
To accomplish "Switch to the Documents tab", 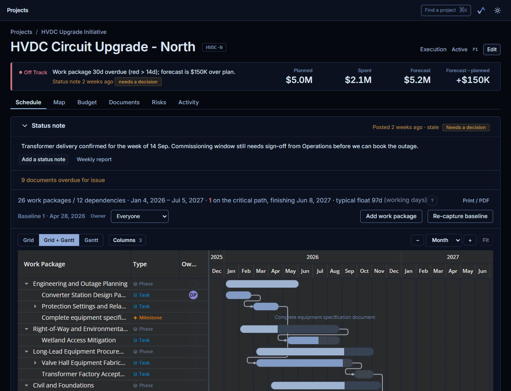I will pos(124,103).
